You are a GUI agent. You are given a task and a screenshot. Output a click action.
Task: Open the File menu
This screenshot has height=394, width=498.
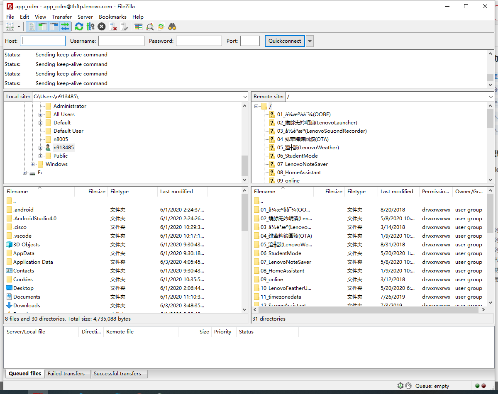pos(10,17)
